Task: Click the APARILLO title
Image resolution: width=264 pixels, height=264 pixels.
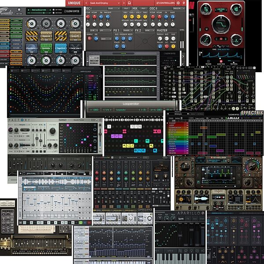Action: (189, 213)
